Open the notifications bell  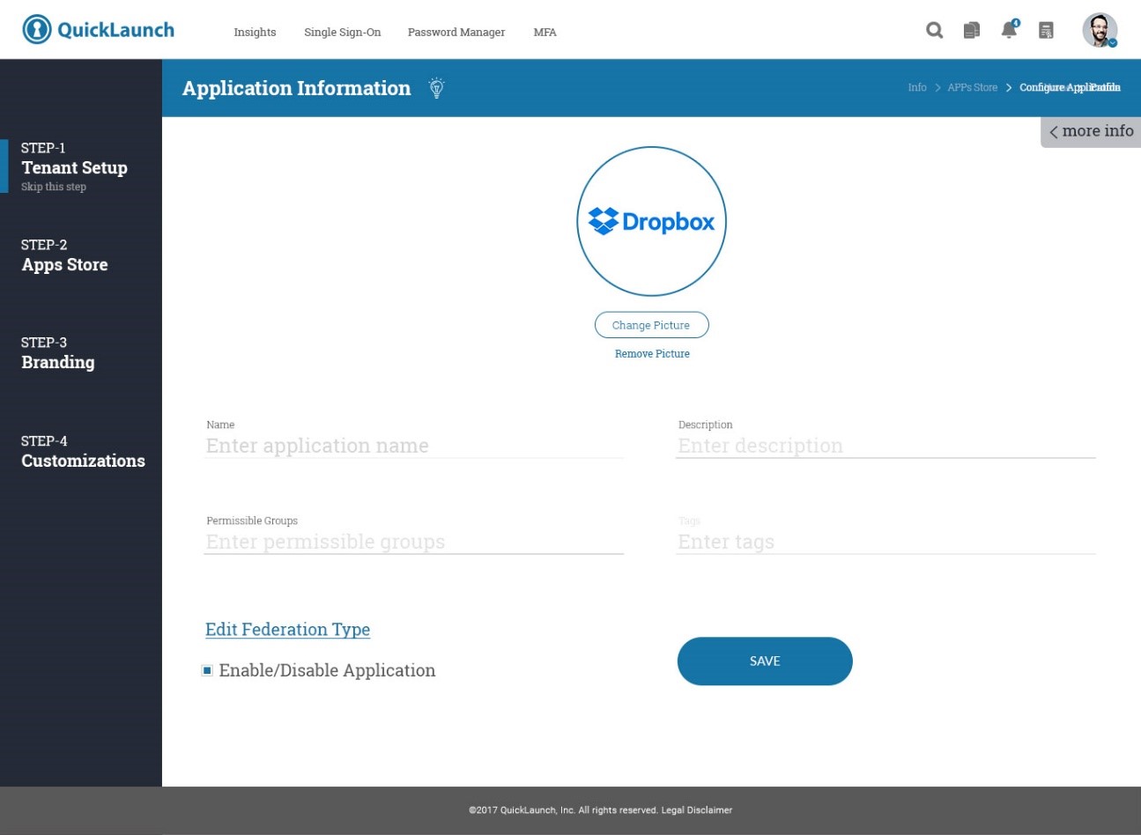[1010, 29]
